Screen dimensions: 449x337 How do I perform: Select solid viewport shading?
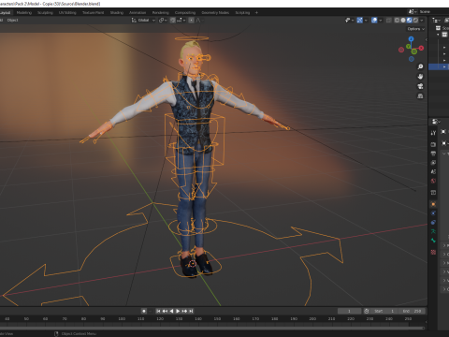pyautogui.click(x=403, y=20)
